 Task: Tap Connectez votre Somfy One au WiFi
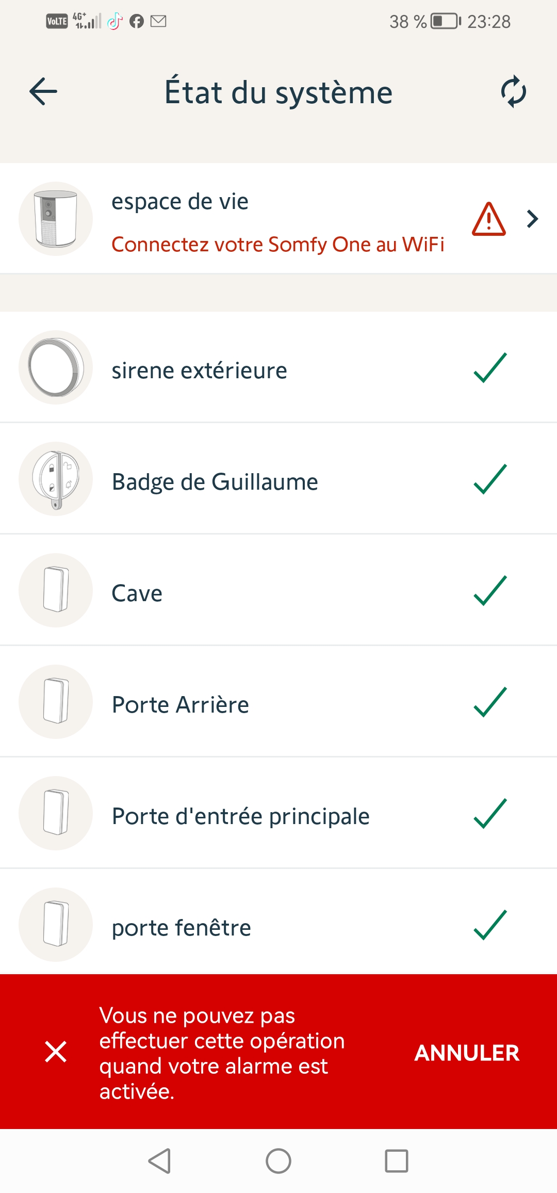277,245
